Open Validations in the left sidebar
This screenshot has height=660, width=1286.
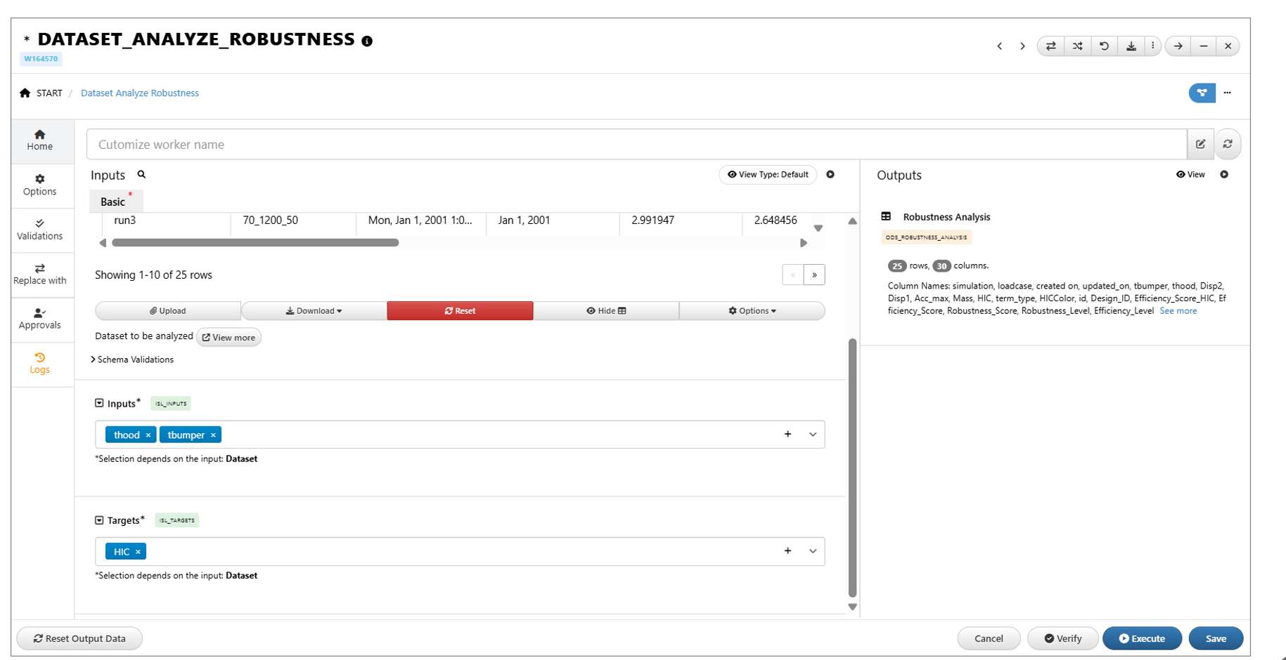tap(40, 230)
